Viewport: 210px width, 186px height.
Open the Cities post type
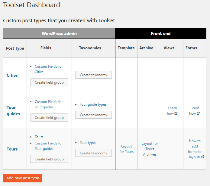[x=12, y=75]
